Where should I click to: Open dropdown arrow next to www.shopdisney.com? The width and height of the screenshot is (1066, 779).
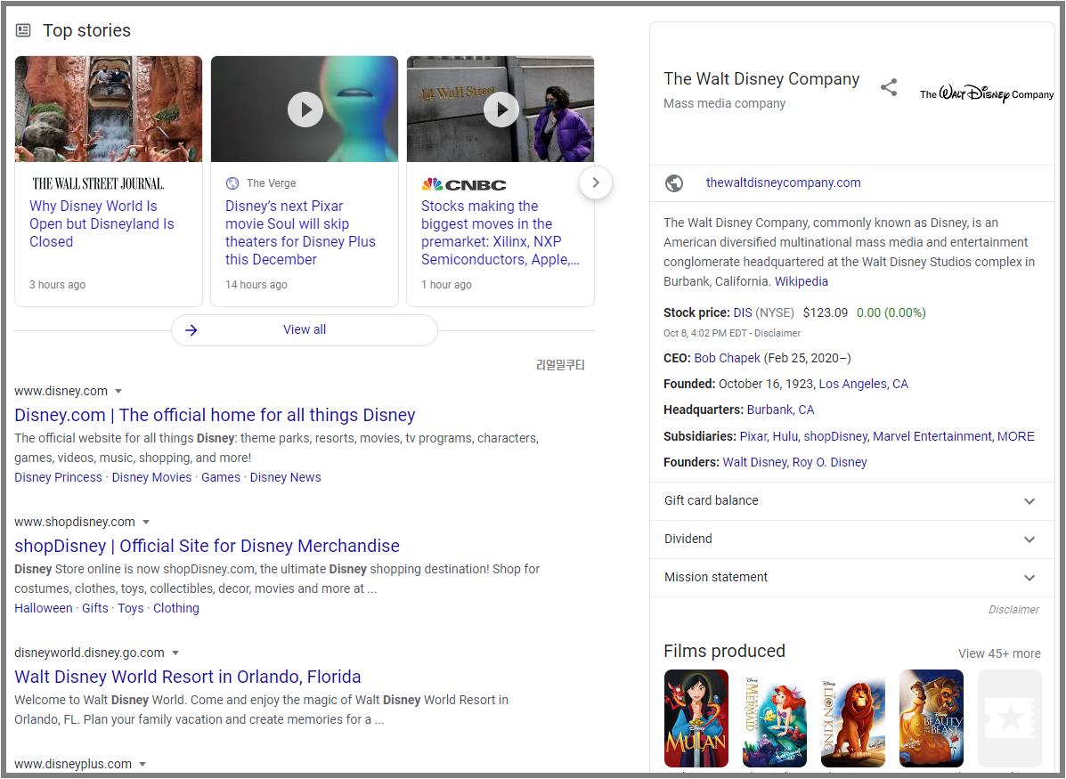[145, 522]
